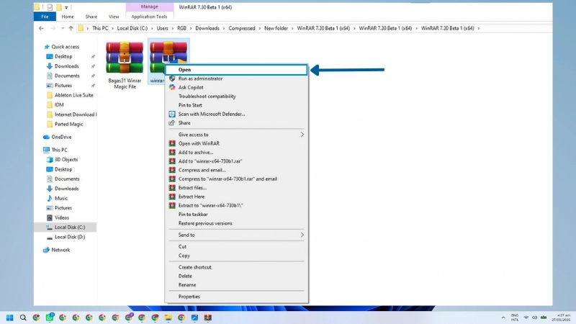Click Extract files entry
Screen dimensions: 576x324
tap(236, 188)
